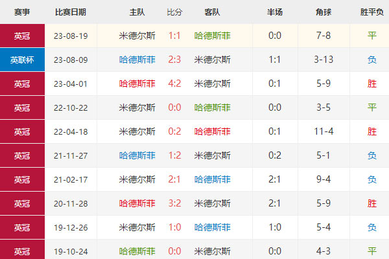Select 英冠 label in the 19-12-26 row
Screen dimensions: 389x259
coord(22,227)
